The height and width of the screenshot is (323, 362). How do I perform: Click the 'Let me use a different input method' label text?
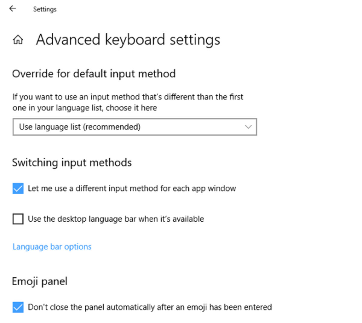point(132,189)
